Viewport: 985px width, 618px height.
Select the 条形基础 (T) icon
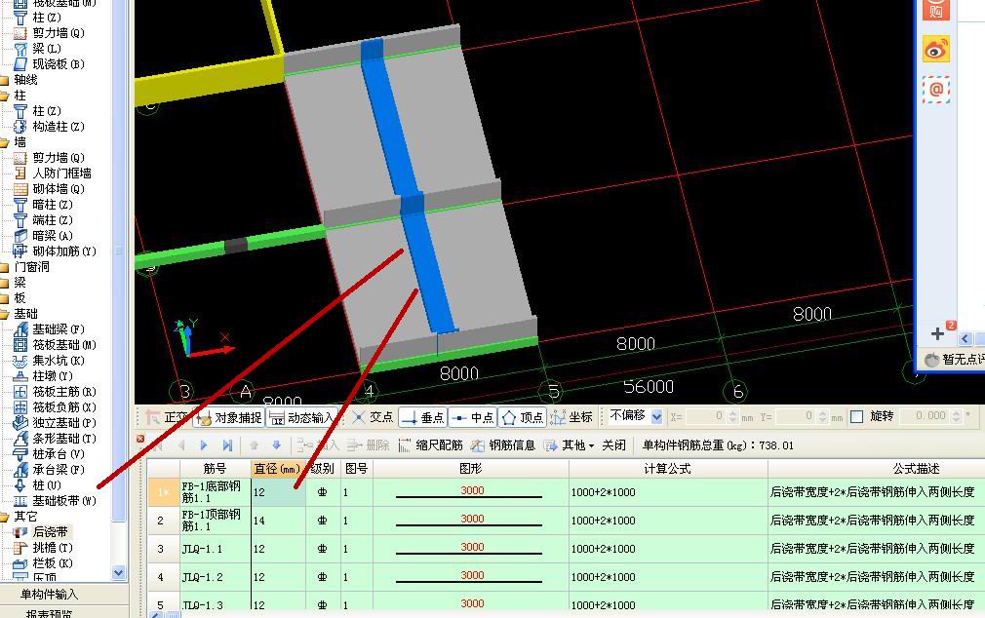pos(20,439)
